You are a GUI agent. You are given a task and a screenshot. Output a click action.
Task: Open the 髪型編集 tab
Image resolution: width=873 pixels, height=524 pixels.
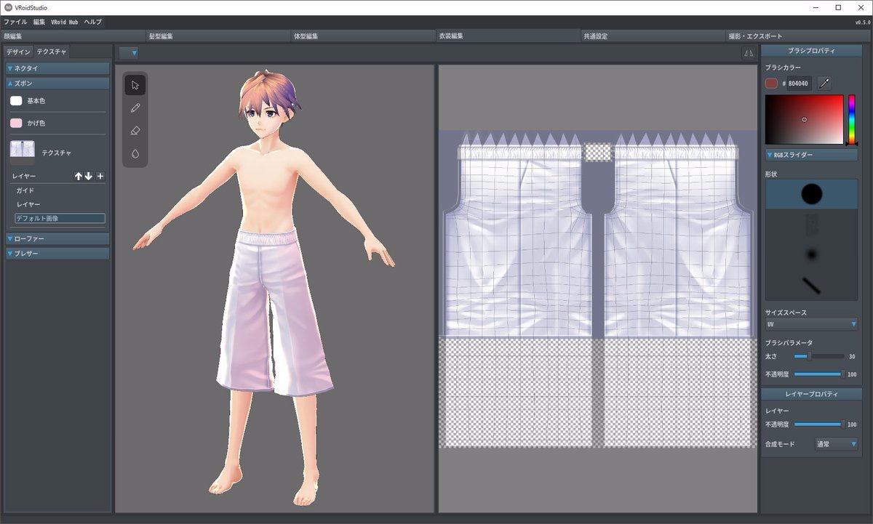(x=161, y=36)
